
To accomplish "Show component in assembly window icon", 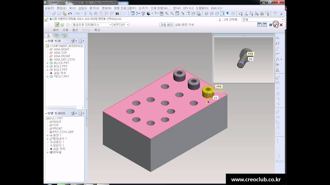I will point(265,25).
